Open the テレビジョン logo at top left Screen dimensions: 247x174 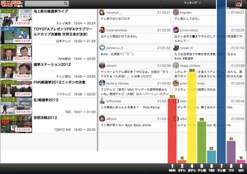click(12, 4)
